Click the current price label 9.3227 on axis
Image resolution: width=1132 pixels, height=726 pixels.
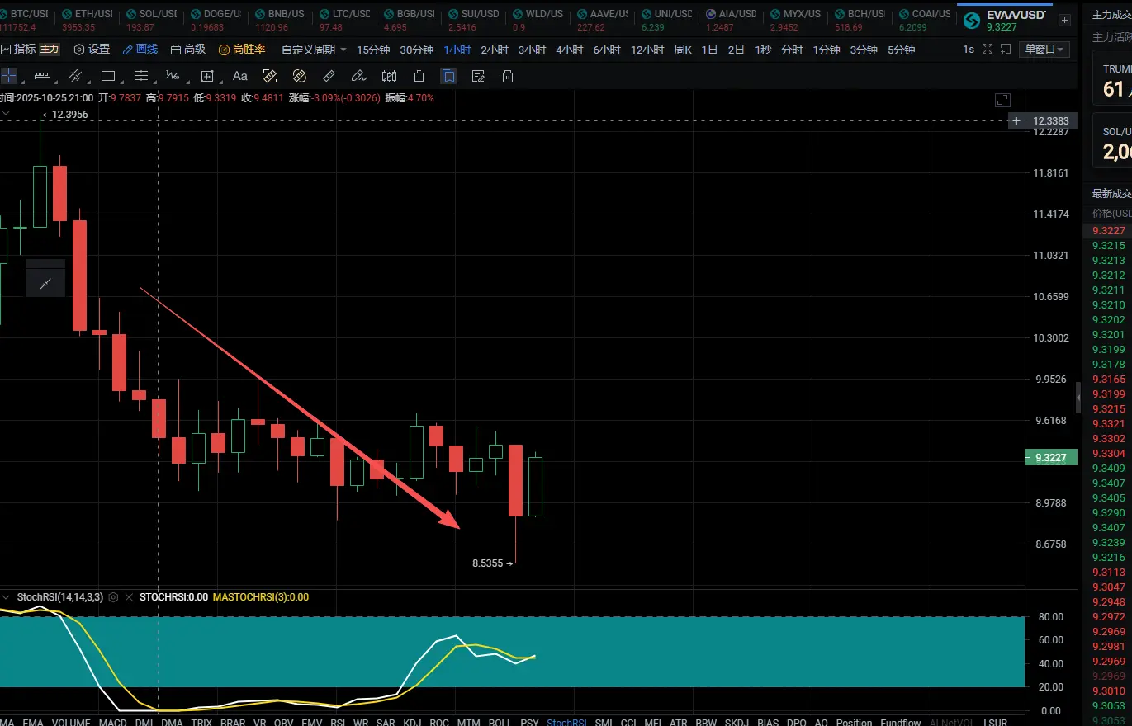pos(1050,458)
